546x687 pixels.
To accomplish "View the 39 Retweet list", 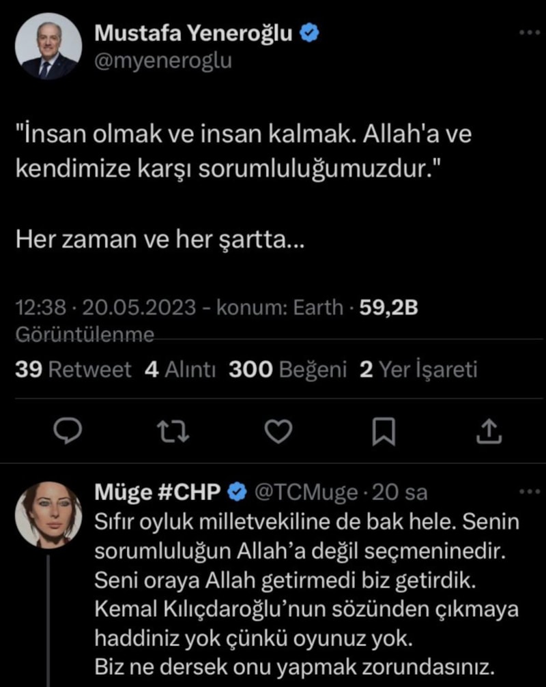I will [73, 370].
